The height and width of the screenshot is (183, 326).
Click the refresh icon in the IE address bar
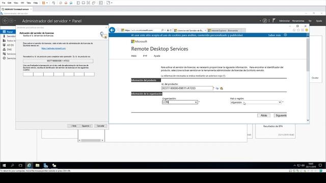pos(171,30)
